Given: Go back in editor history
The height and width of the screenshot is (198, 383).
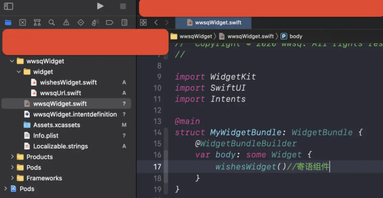Looking at the screenshot, I should click(156, 23).
